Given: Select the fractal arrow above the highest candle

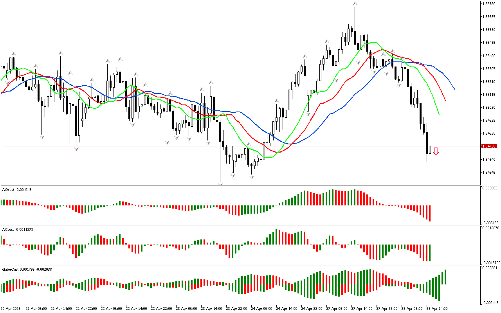Looking at the screenshot, I should 355,4.
